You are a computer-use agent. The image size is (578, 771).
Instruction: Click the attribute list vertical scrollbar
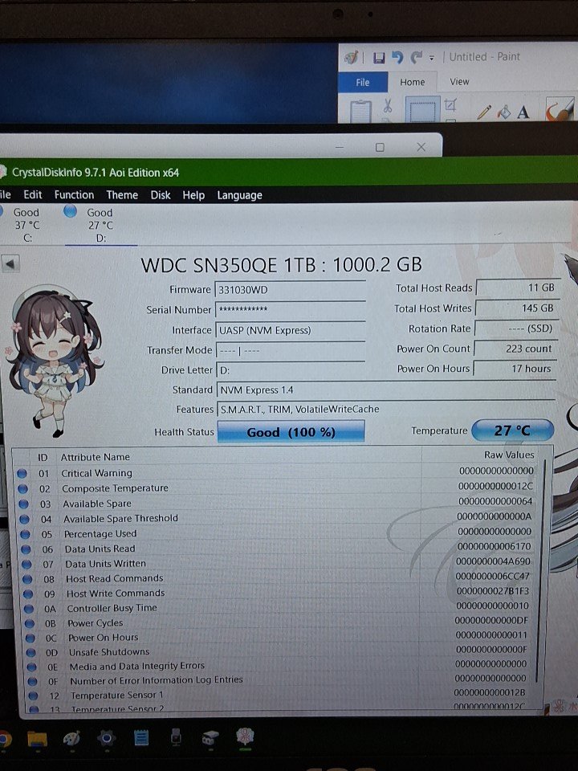click(541, 570)
